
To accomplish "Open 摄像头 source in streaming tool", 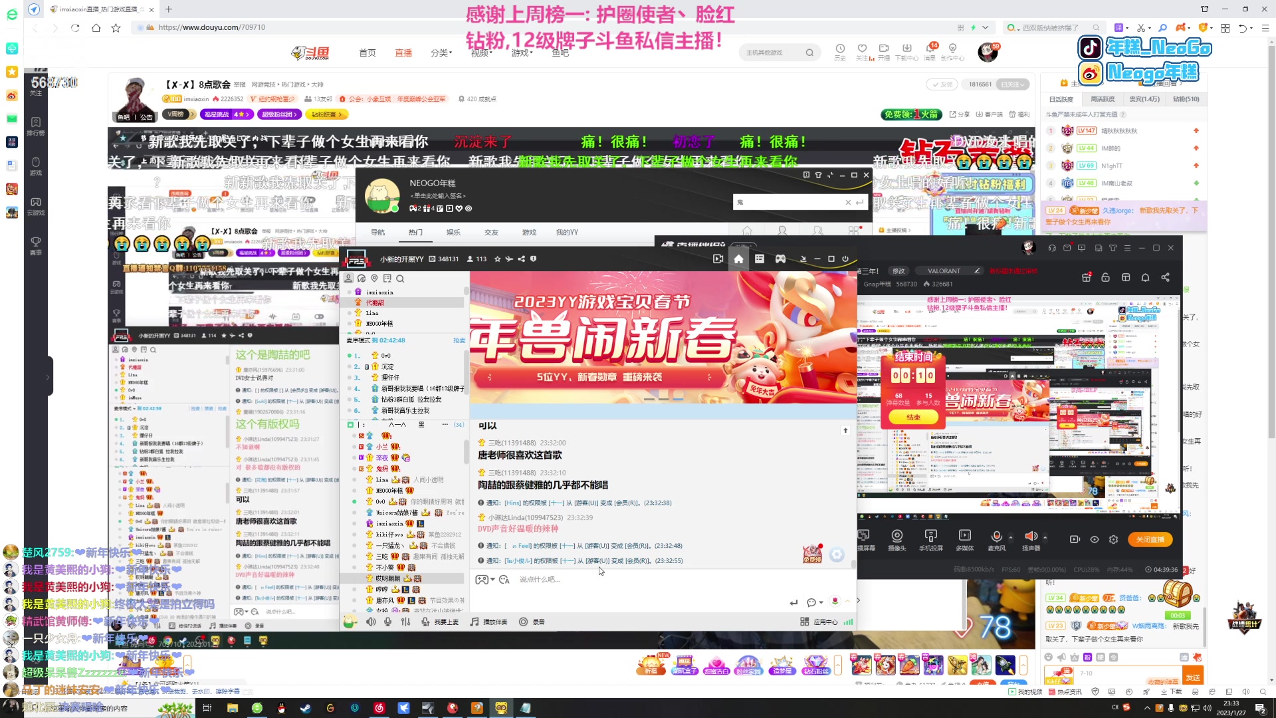I will pyautogui.click(x=897, y=540).
